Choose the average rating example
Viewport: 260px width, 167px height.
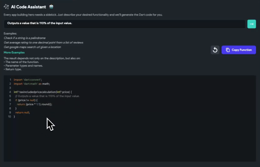click(x=43, y=43)
